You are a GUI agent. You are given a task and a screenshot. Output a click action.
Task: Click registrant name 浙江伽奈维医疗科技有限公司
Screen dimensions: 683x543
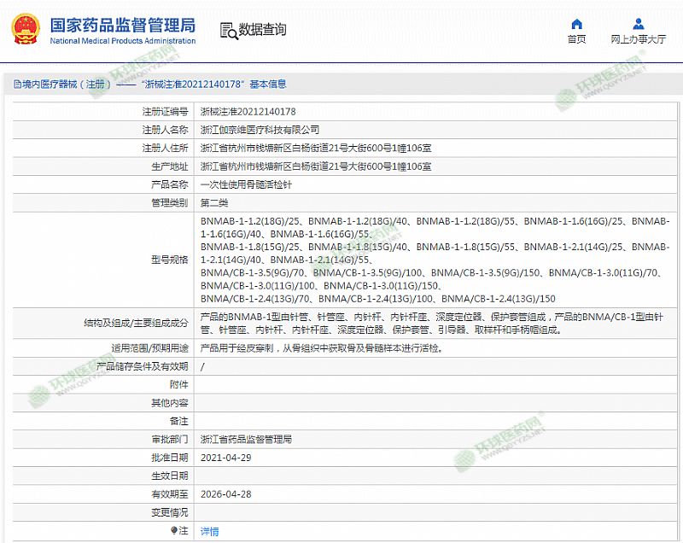coord(260,130)
